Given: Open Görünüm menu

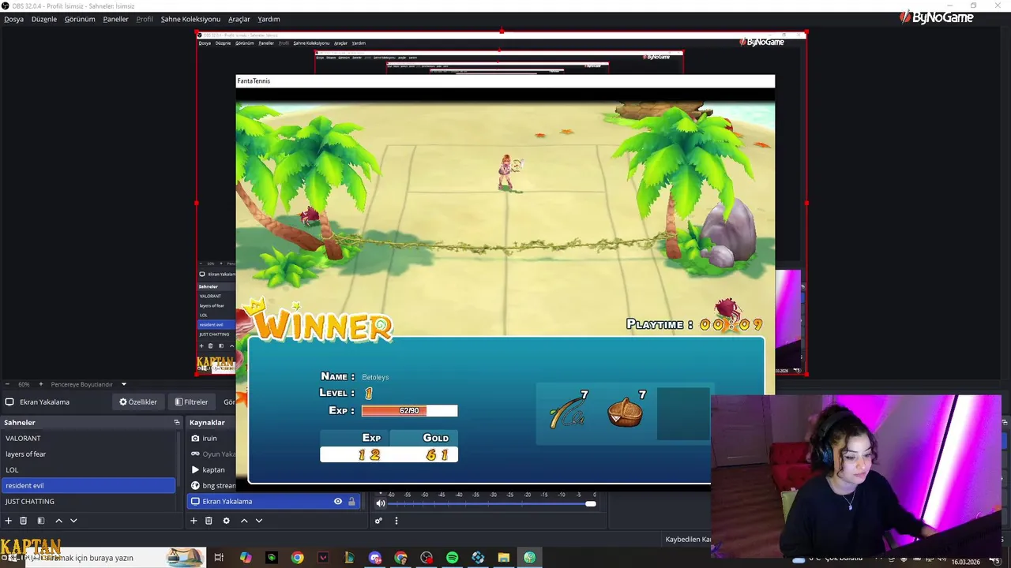Looking at the screenshot, I should coord(80,19).
